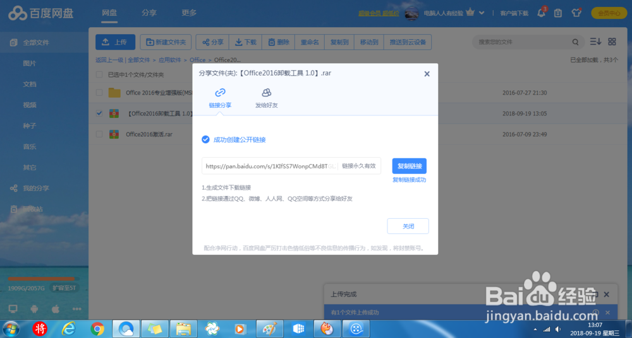This screenshot has width=632, height=338.
Task: Click the file search input field
Action: [x=523, y=42]
